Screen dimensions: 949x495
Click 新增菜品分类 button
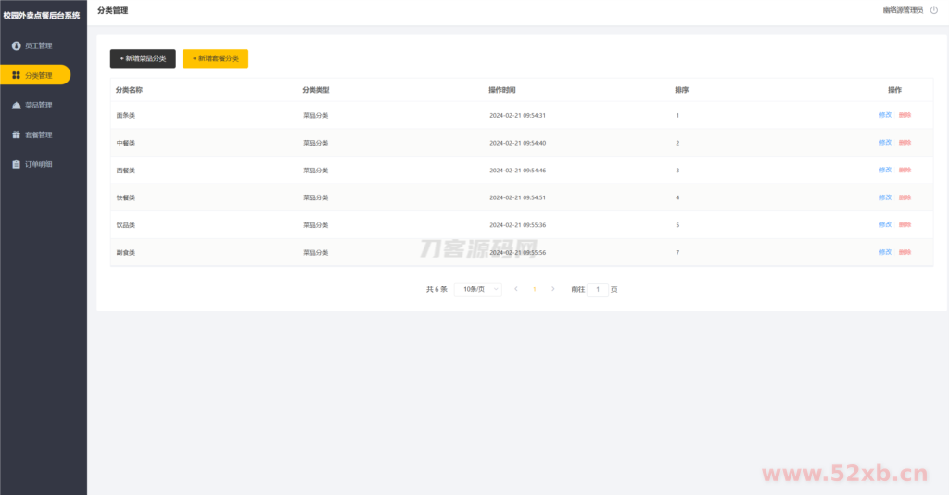point(143,58)
